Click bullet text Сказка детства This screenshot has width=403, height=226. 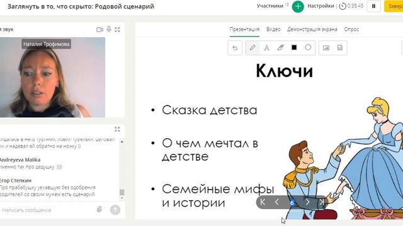coord(210,110)
